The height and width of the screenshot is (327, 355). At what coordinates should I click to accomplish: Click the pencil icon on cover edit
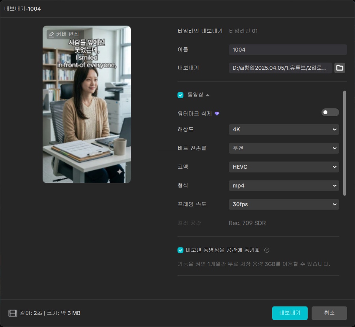pyautogui.click(x=51, y=34)
